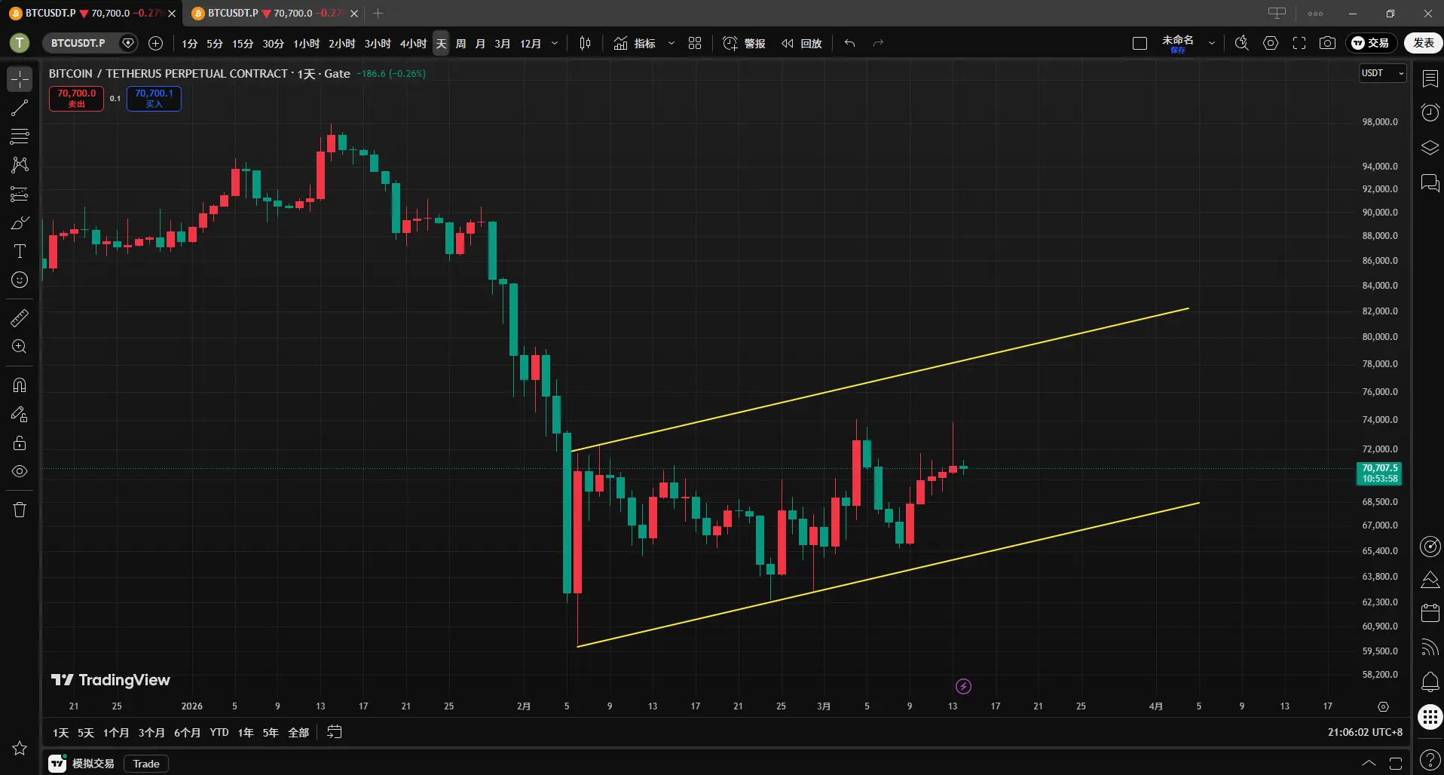Toggle magnet mode for drawings
The width and height of the screenshot is (1444, 775).
[20, 385]
